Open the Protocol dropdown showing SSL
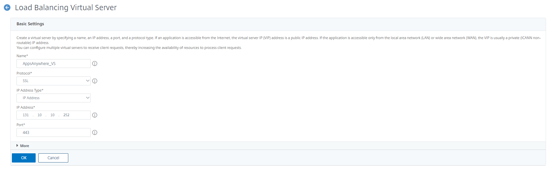Screen dimensions: 548x174 click(x=53, y=81)
